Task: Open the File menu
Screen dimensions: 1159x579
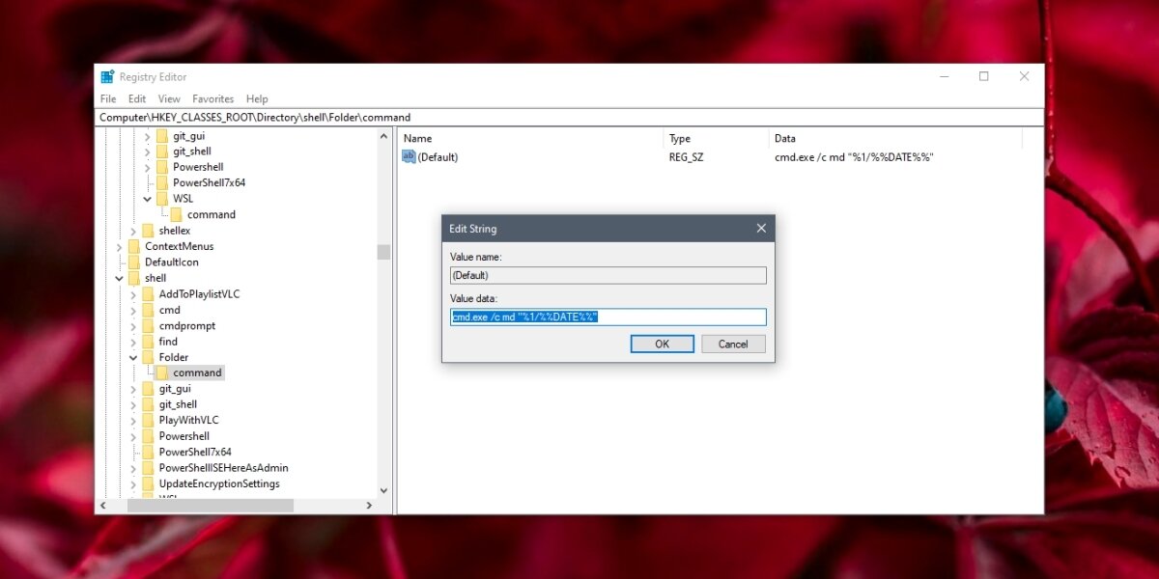Action: pyautogui.click(x=108, y=98)
